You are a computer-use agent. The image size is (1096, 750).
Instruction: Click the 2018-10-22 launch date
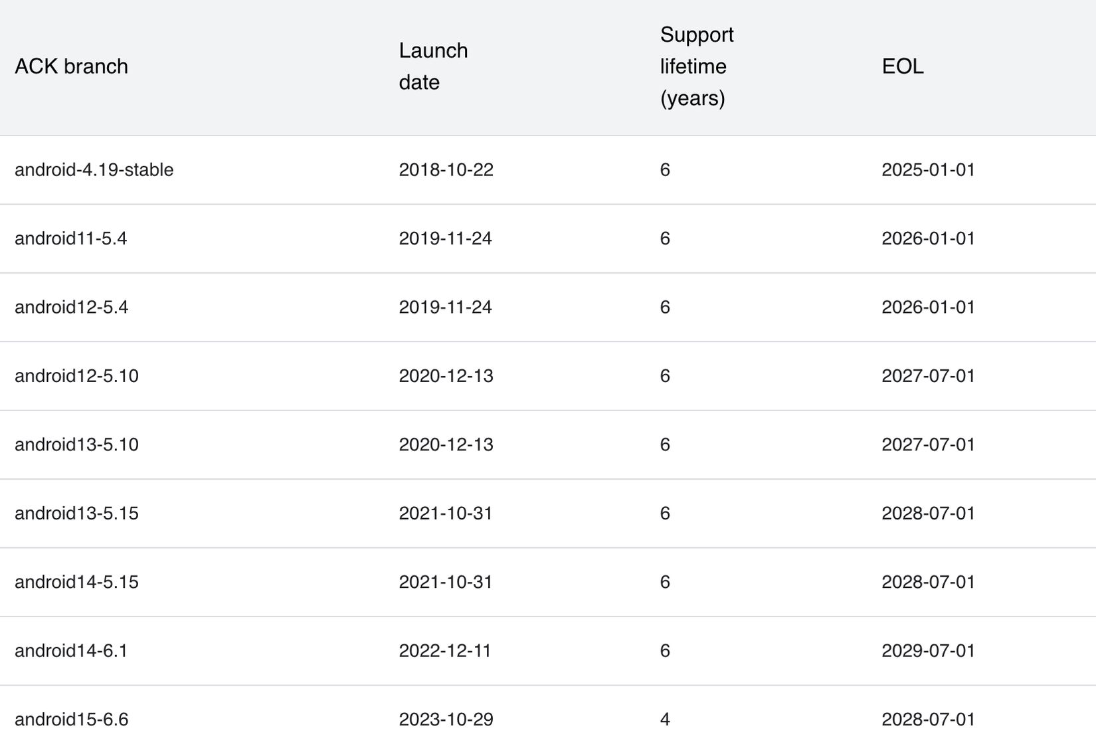tap(446, 170)
